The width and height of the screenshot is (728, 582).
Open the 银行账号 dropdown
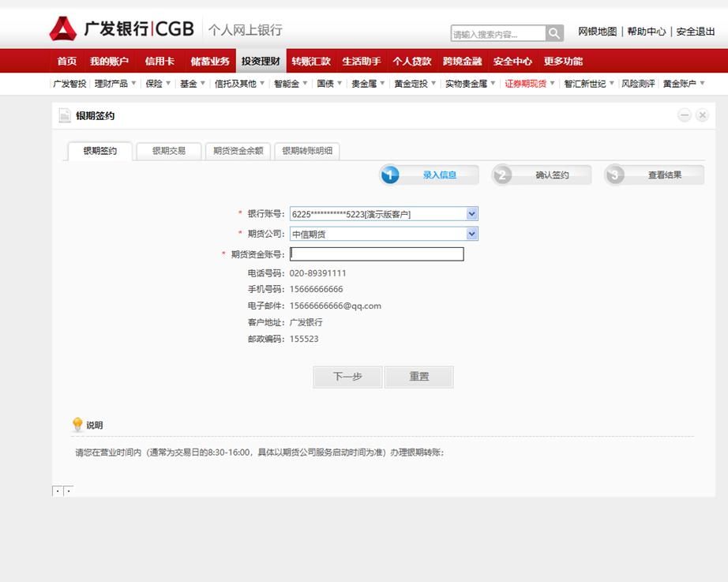coord(471,214)
